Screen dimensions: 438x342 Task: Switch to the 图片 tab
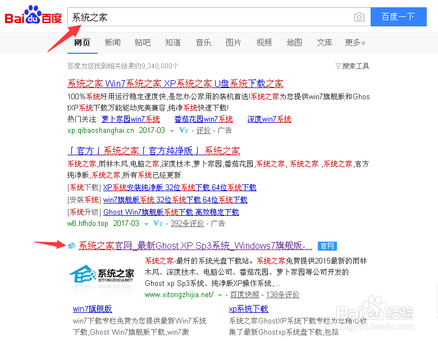pyautogui.click(x=234, y=43)
